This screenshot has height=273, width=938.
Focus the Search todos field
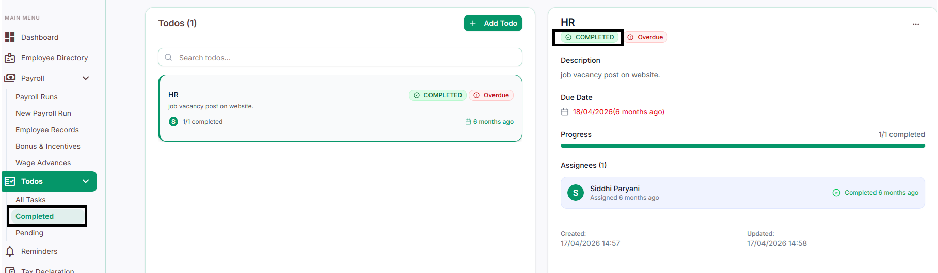[x=340, y=57]
